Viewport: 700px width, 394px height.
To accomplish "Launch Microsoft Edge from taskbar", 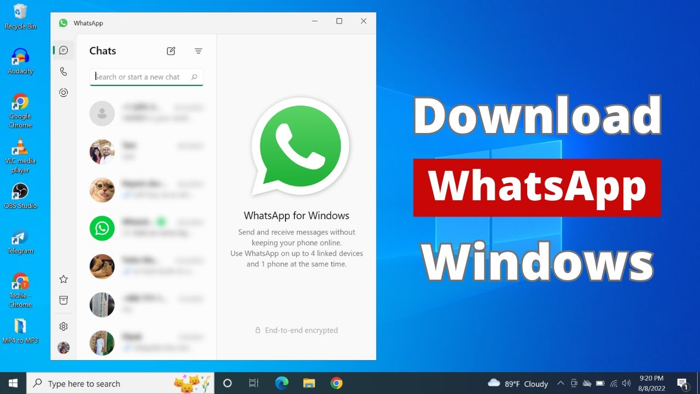I will [282, 383].
